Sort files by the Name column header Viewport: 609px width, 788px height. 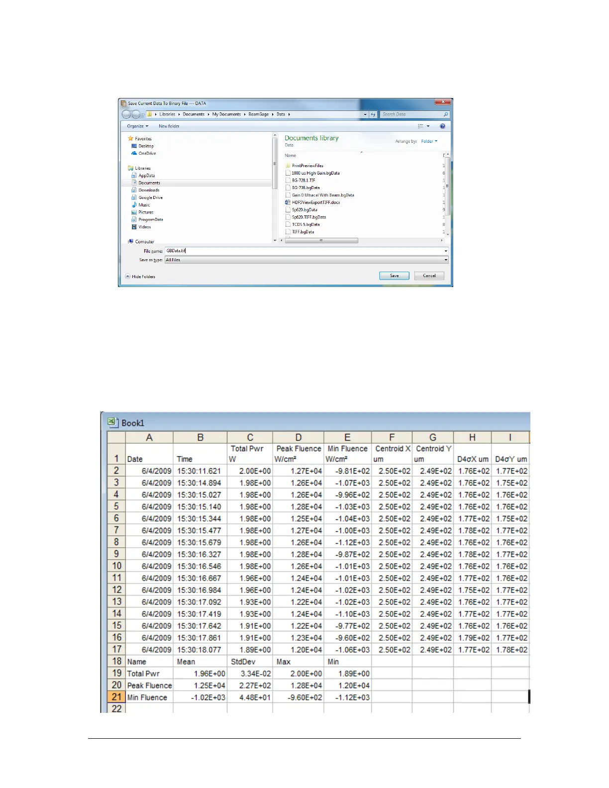point(291,156)
